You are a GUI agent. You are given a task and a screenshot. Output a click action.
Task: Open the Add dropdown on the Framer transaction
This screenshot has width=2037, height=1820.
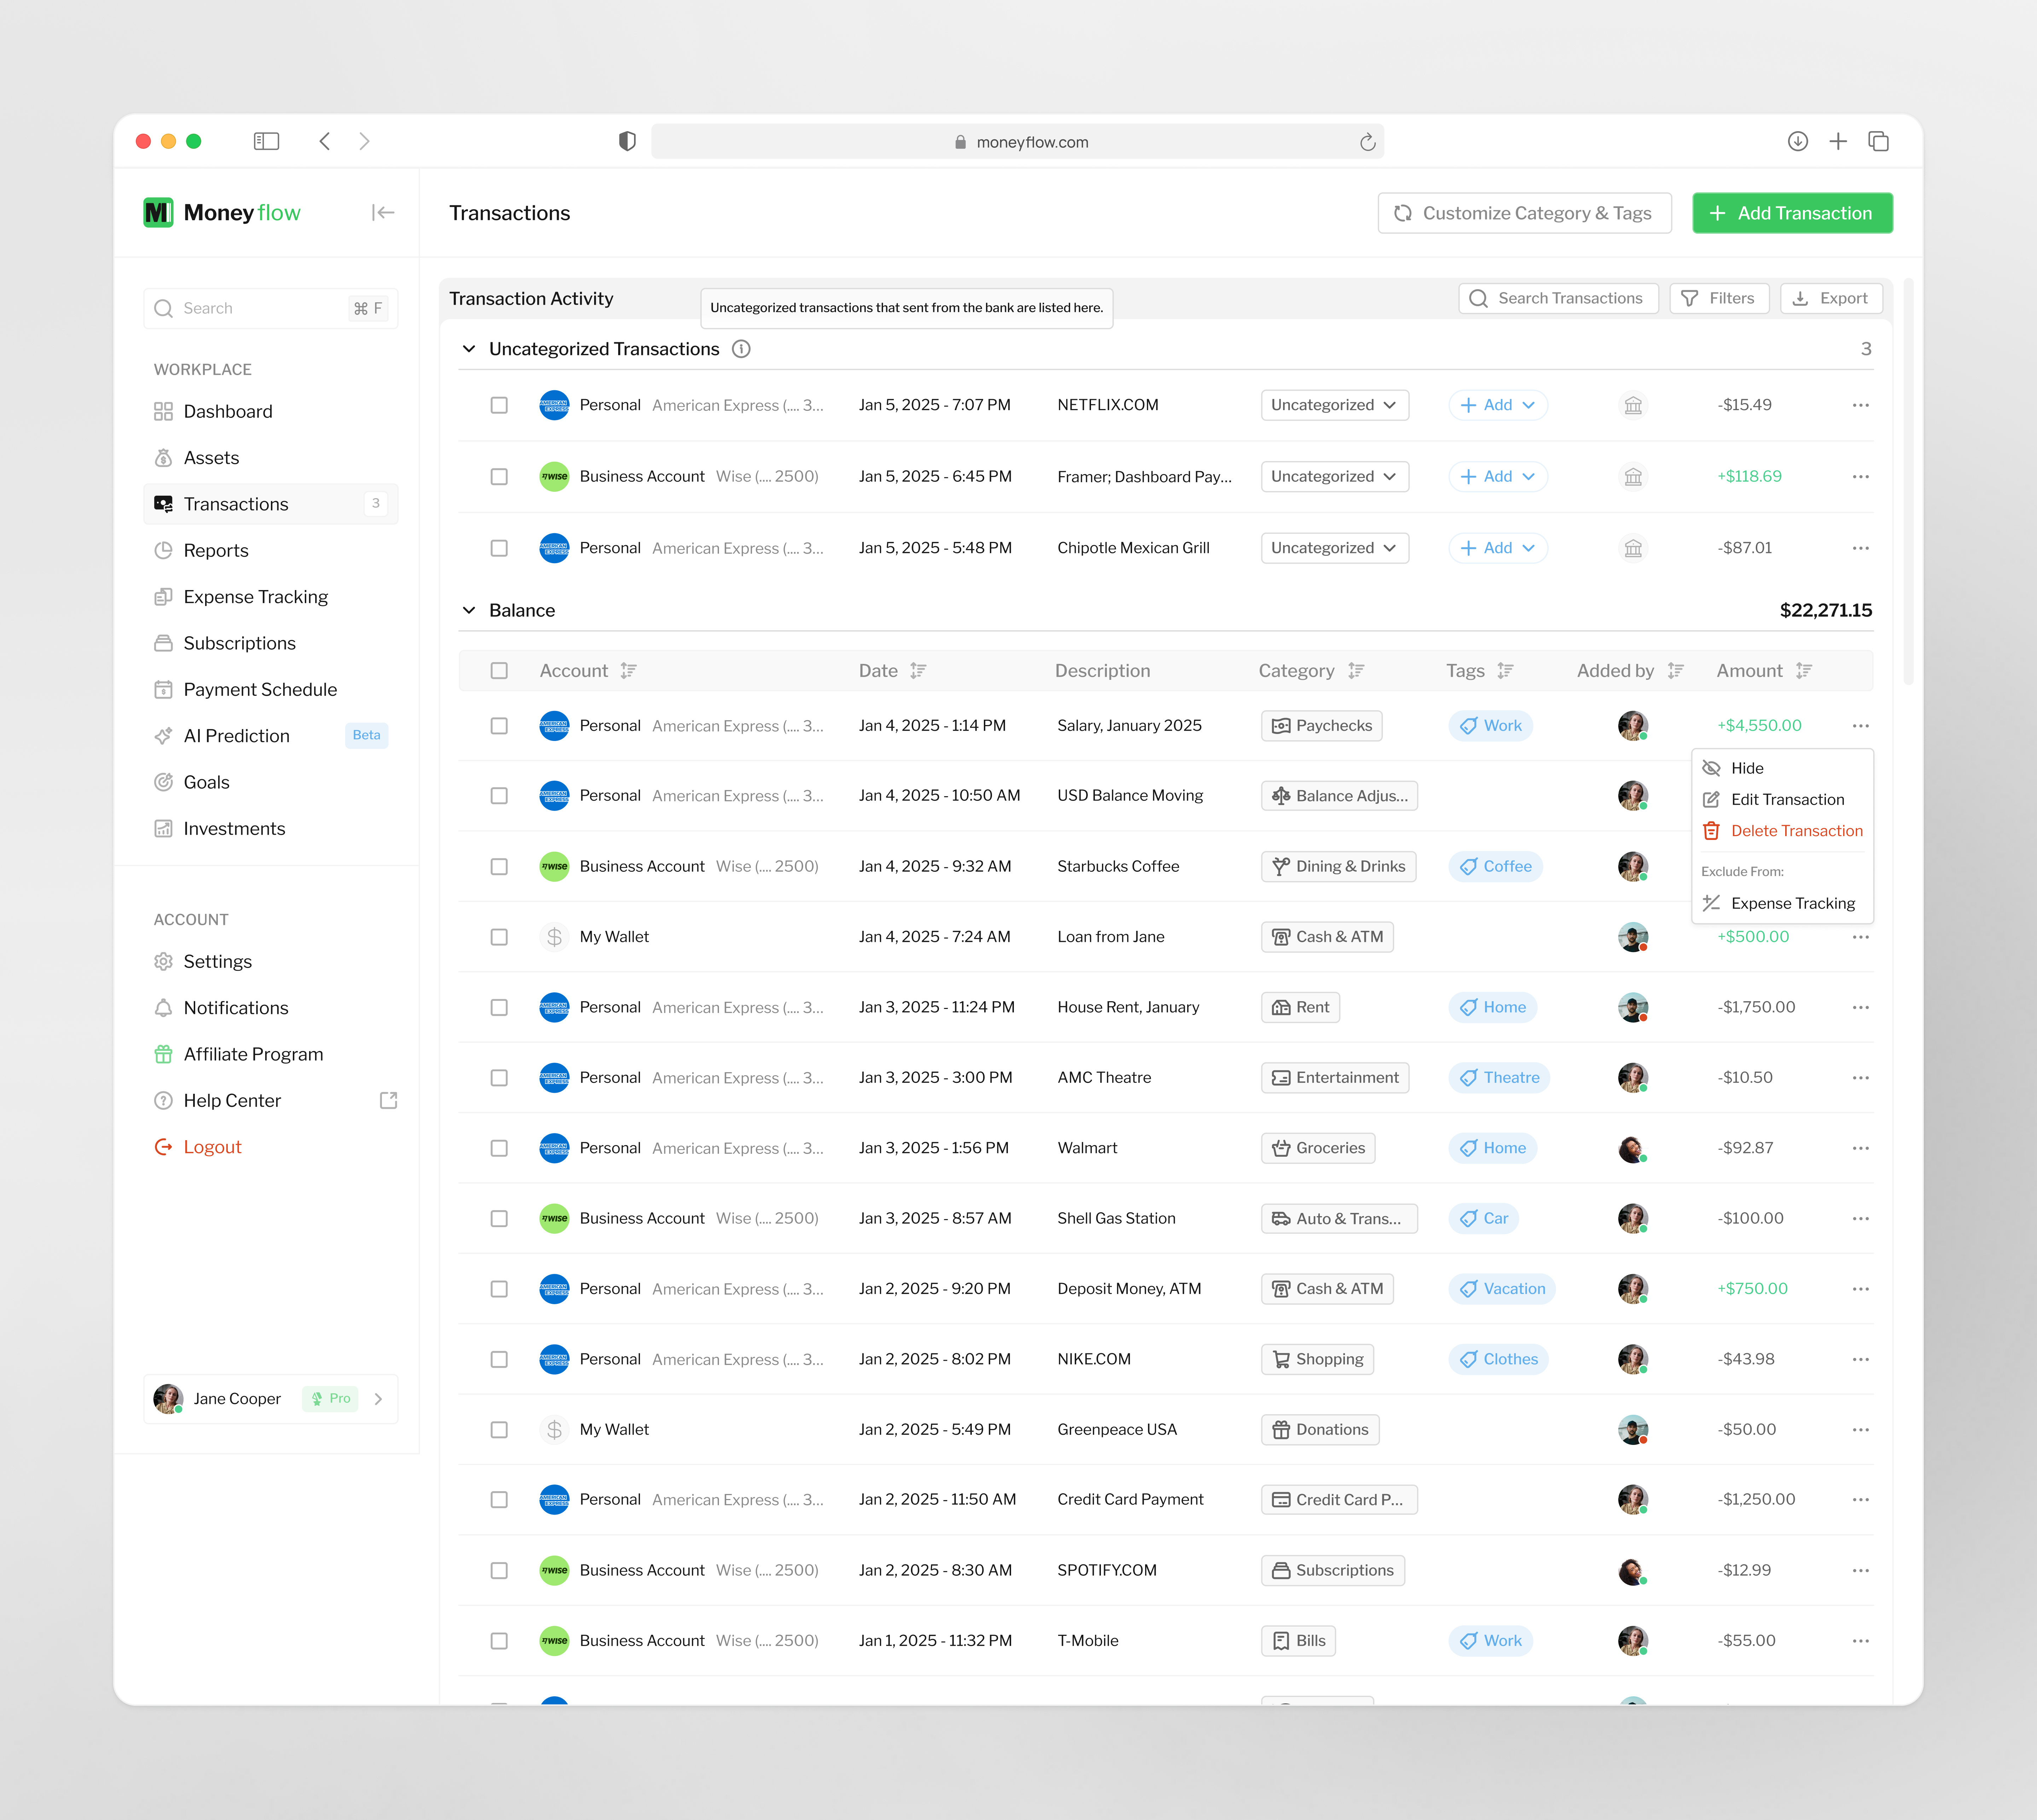point(1498,476)
